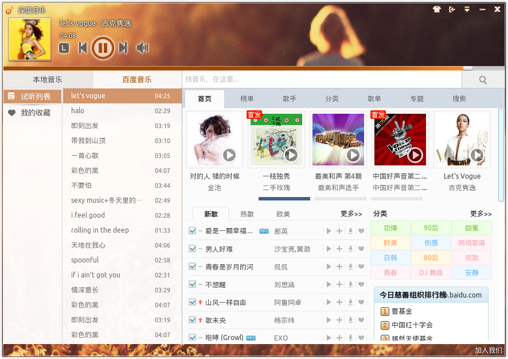The height and width of the screenshot is (359, 508).
Task: Open the 分类 tab
Action: [x=332, y=99]
